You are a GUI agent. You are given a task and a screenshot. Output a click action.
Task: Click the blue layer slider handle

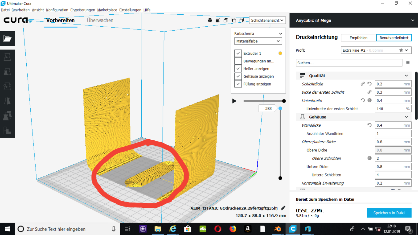coord(280,108)
